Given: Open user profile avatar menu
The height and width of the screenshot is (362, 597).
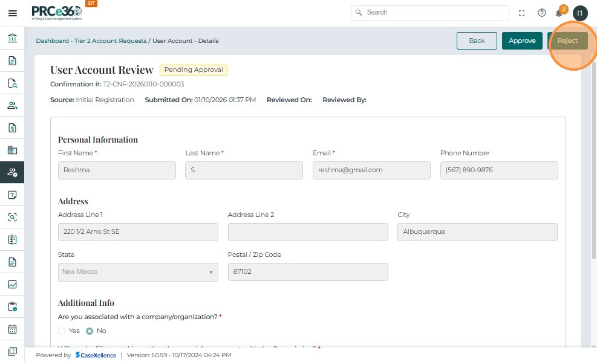Looking at the screenshot, I should coord(580,13).
